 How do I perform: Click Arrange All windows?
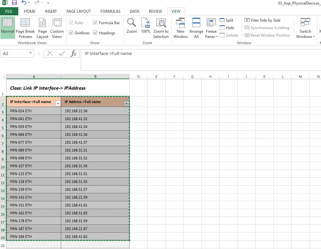pyautogui.click(x=196, y=28)
